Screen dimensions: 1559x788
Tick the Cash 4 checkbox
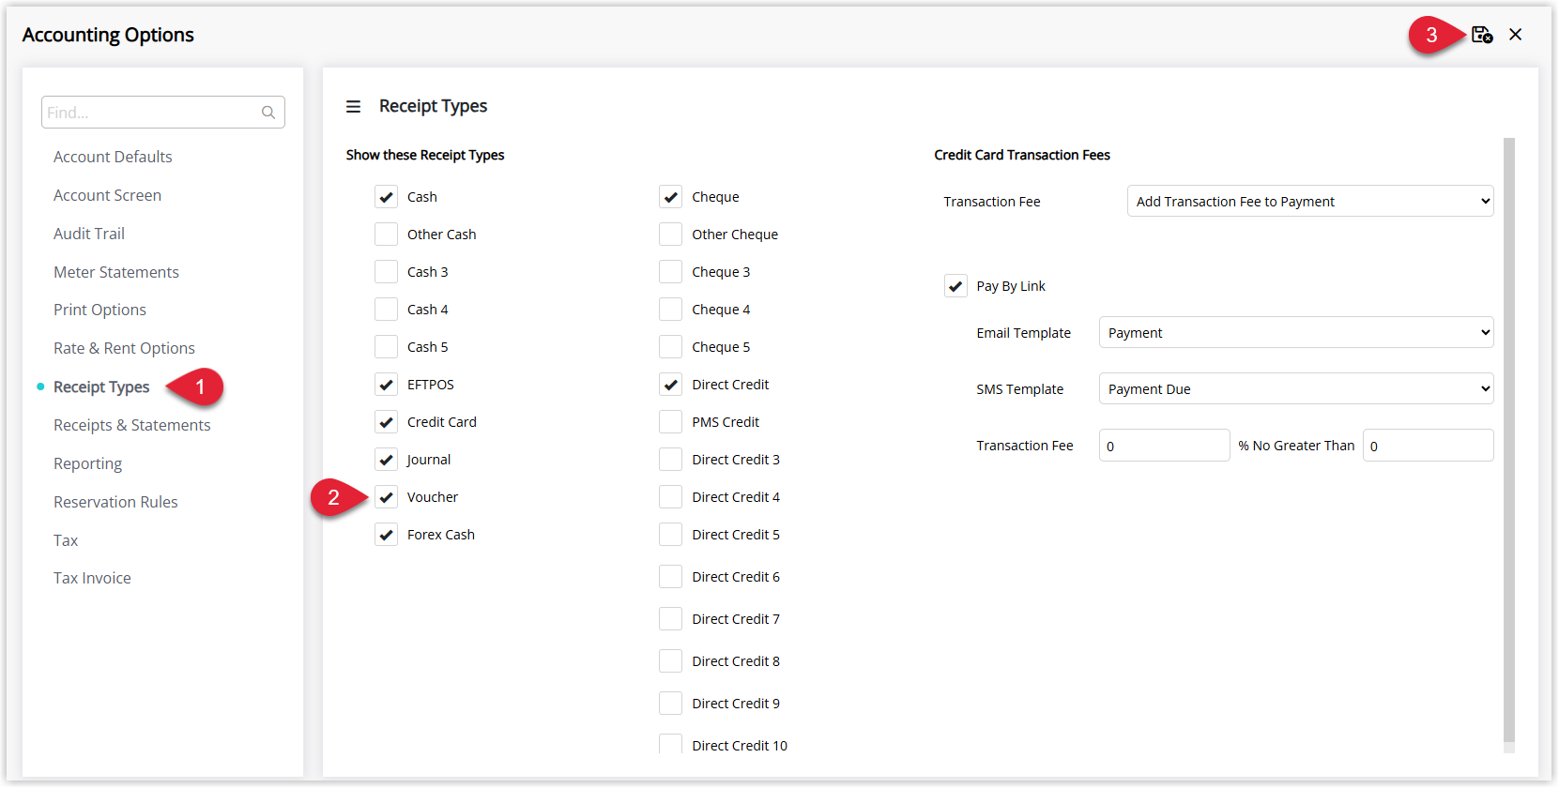(386, 310)
